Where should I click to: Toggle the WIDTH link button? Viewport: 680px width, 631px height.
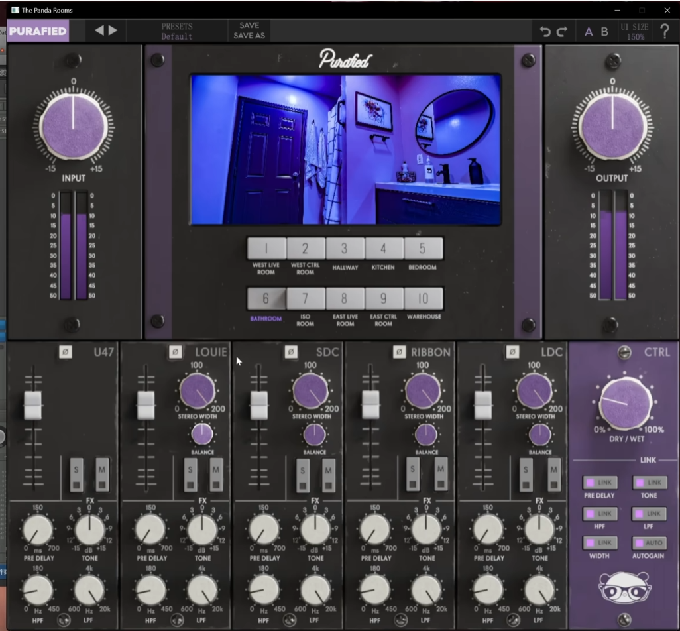[600, 543]
